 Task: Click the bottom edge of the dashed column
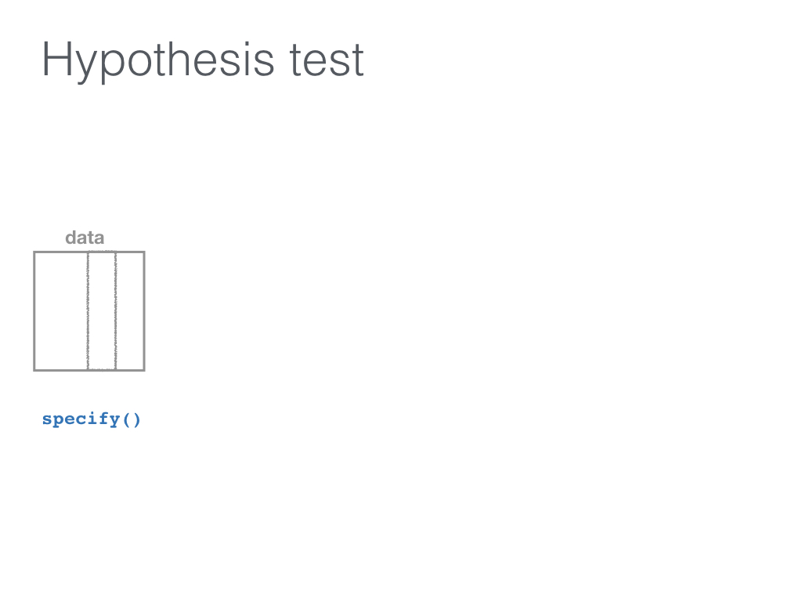point(102,368)
